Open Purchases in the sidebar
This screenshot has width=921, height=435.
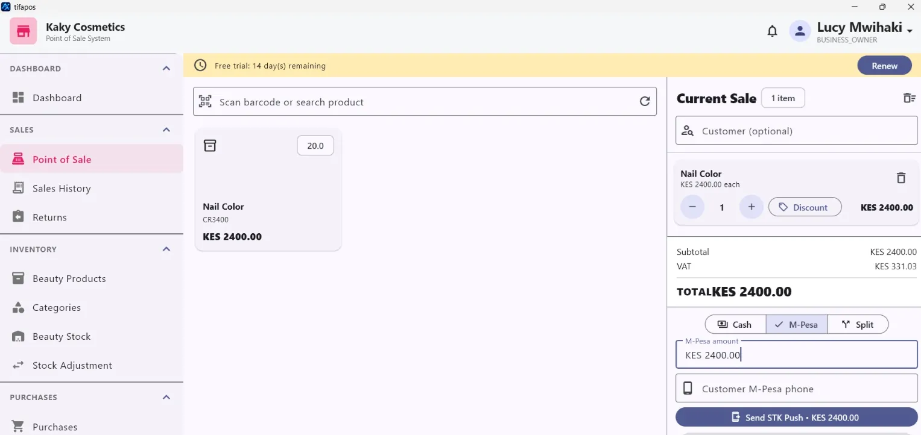point(92,427)
